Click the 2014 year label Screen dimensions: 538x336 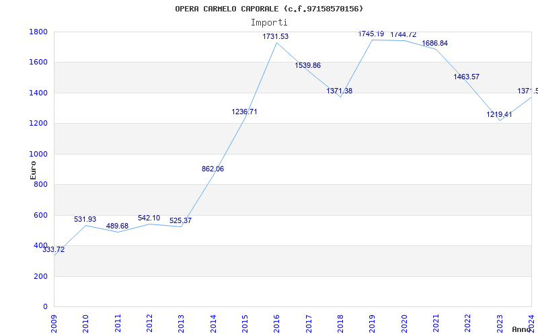[213, 324]
